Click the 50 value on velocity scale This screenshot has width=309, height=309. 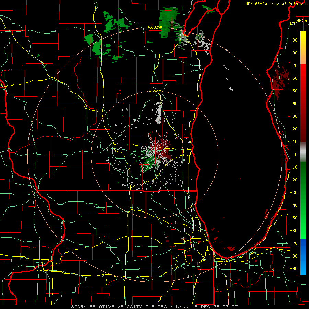point(295,91)
